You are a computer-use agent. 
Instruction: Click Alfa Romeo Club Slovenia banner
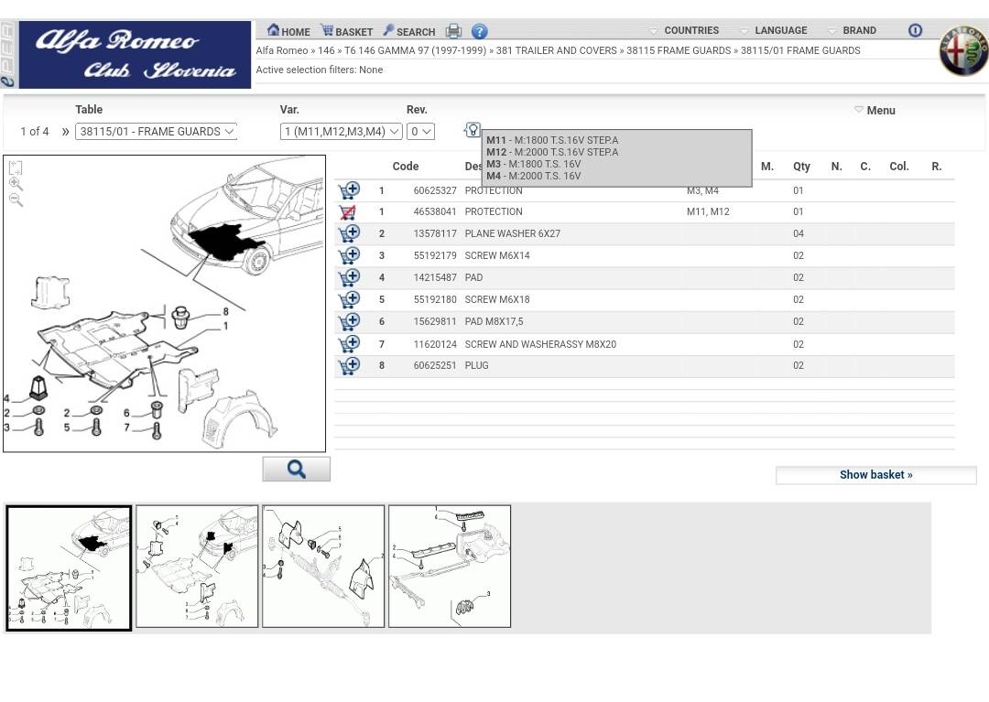[x=135, y=55]
